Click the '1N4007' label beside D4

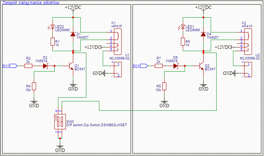click(x=213, y=38)
